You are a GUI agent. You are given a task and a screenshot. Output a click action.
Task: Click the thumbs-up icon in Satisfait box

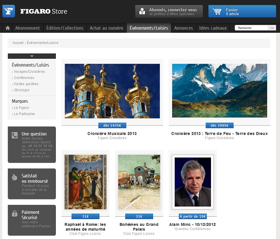pyautogui.click(x=14, y=177)
